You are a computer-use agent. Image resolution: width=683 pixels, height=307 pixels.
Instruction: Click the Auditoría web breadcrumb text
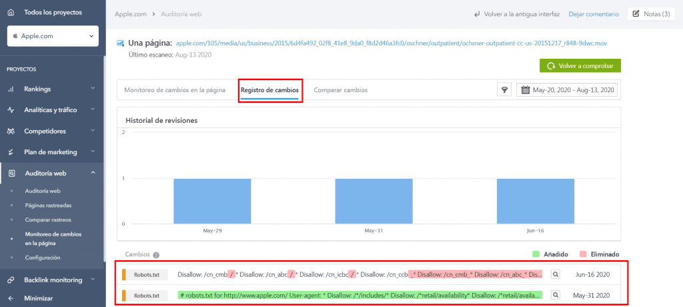(x=181, y=14)
